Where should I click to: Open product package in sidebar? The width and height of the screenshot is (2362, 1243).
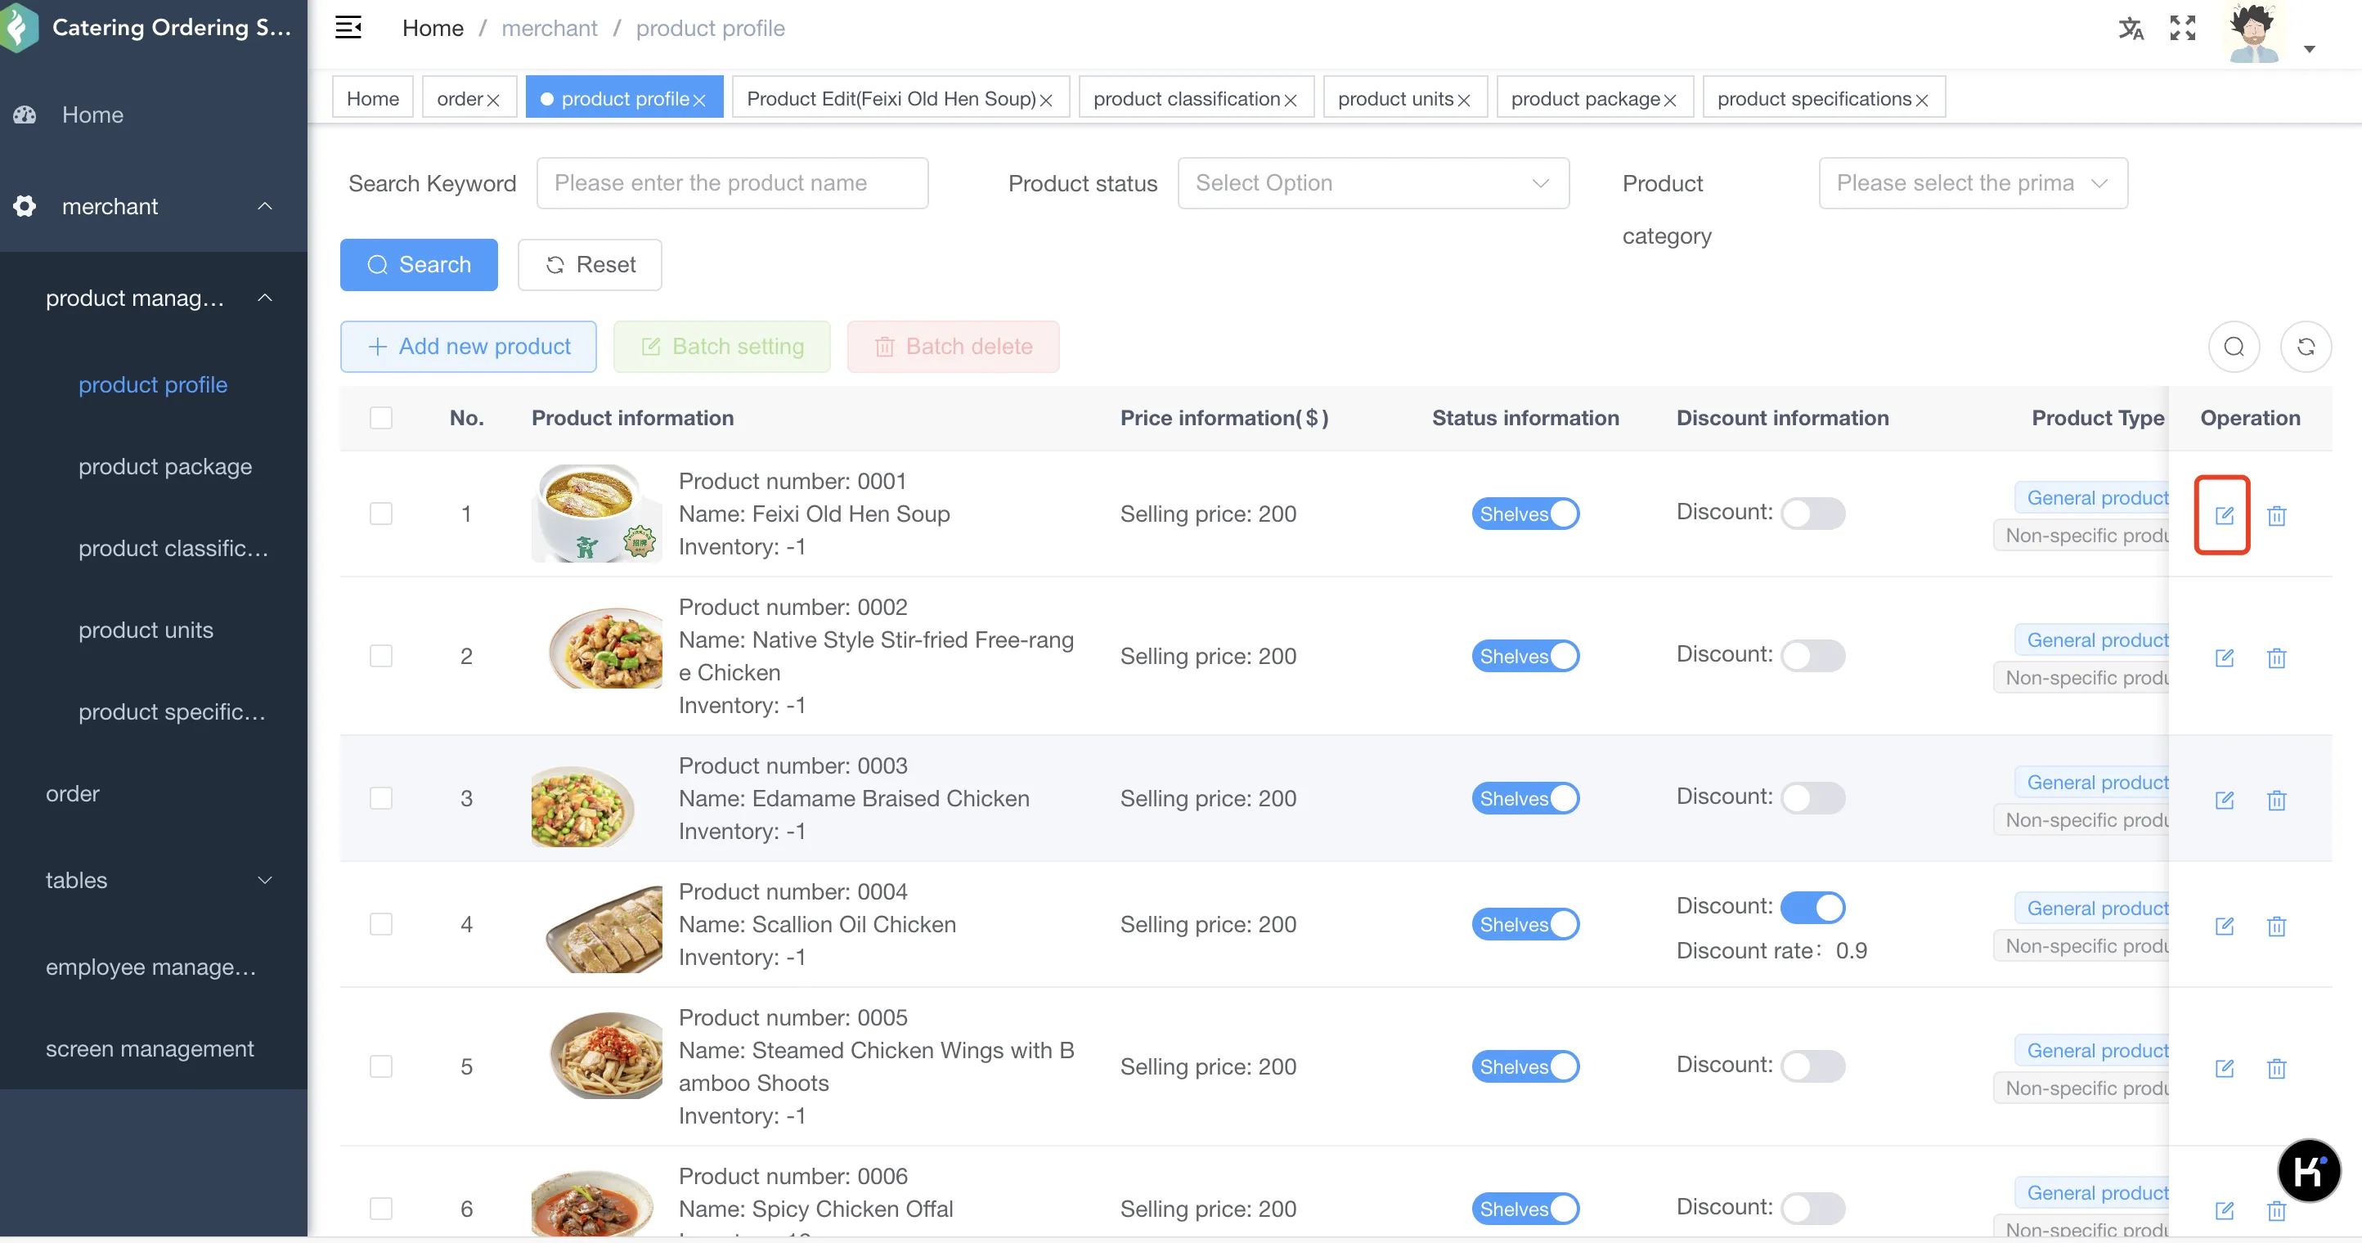pos(165,467)
